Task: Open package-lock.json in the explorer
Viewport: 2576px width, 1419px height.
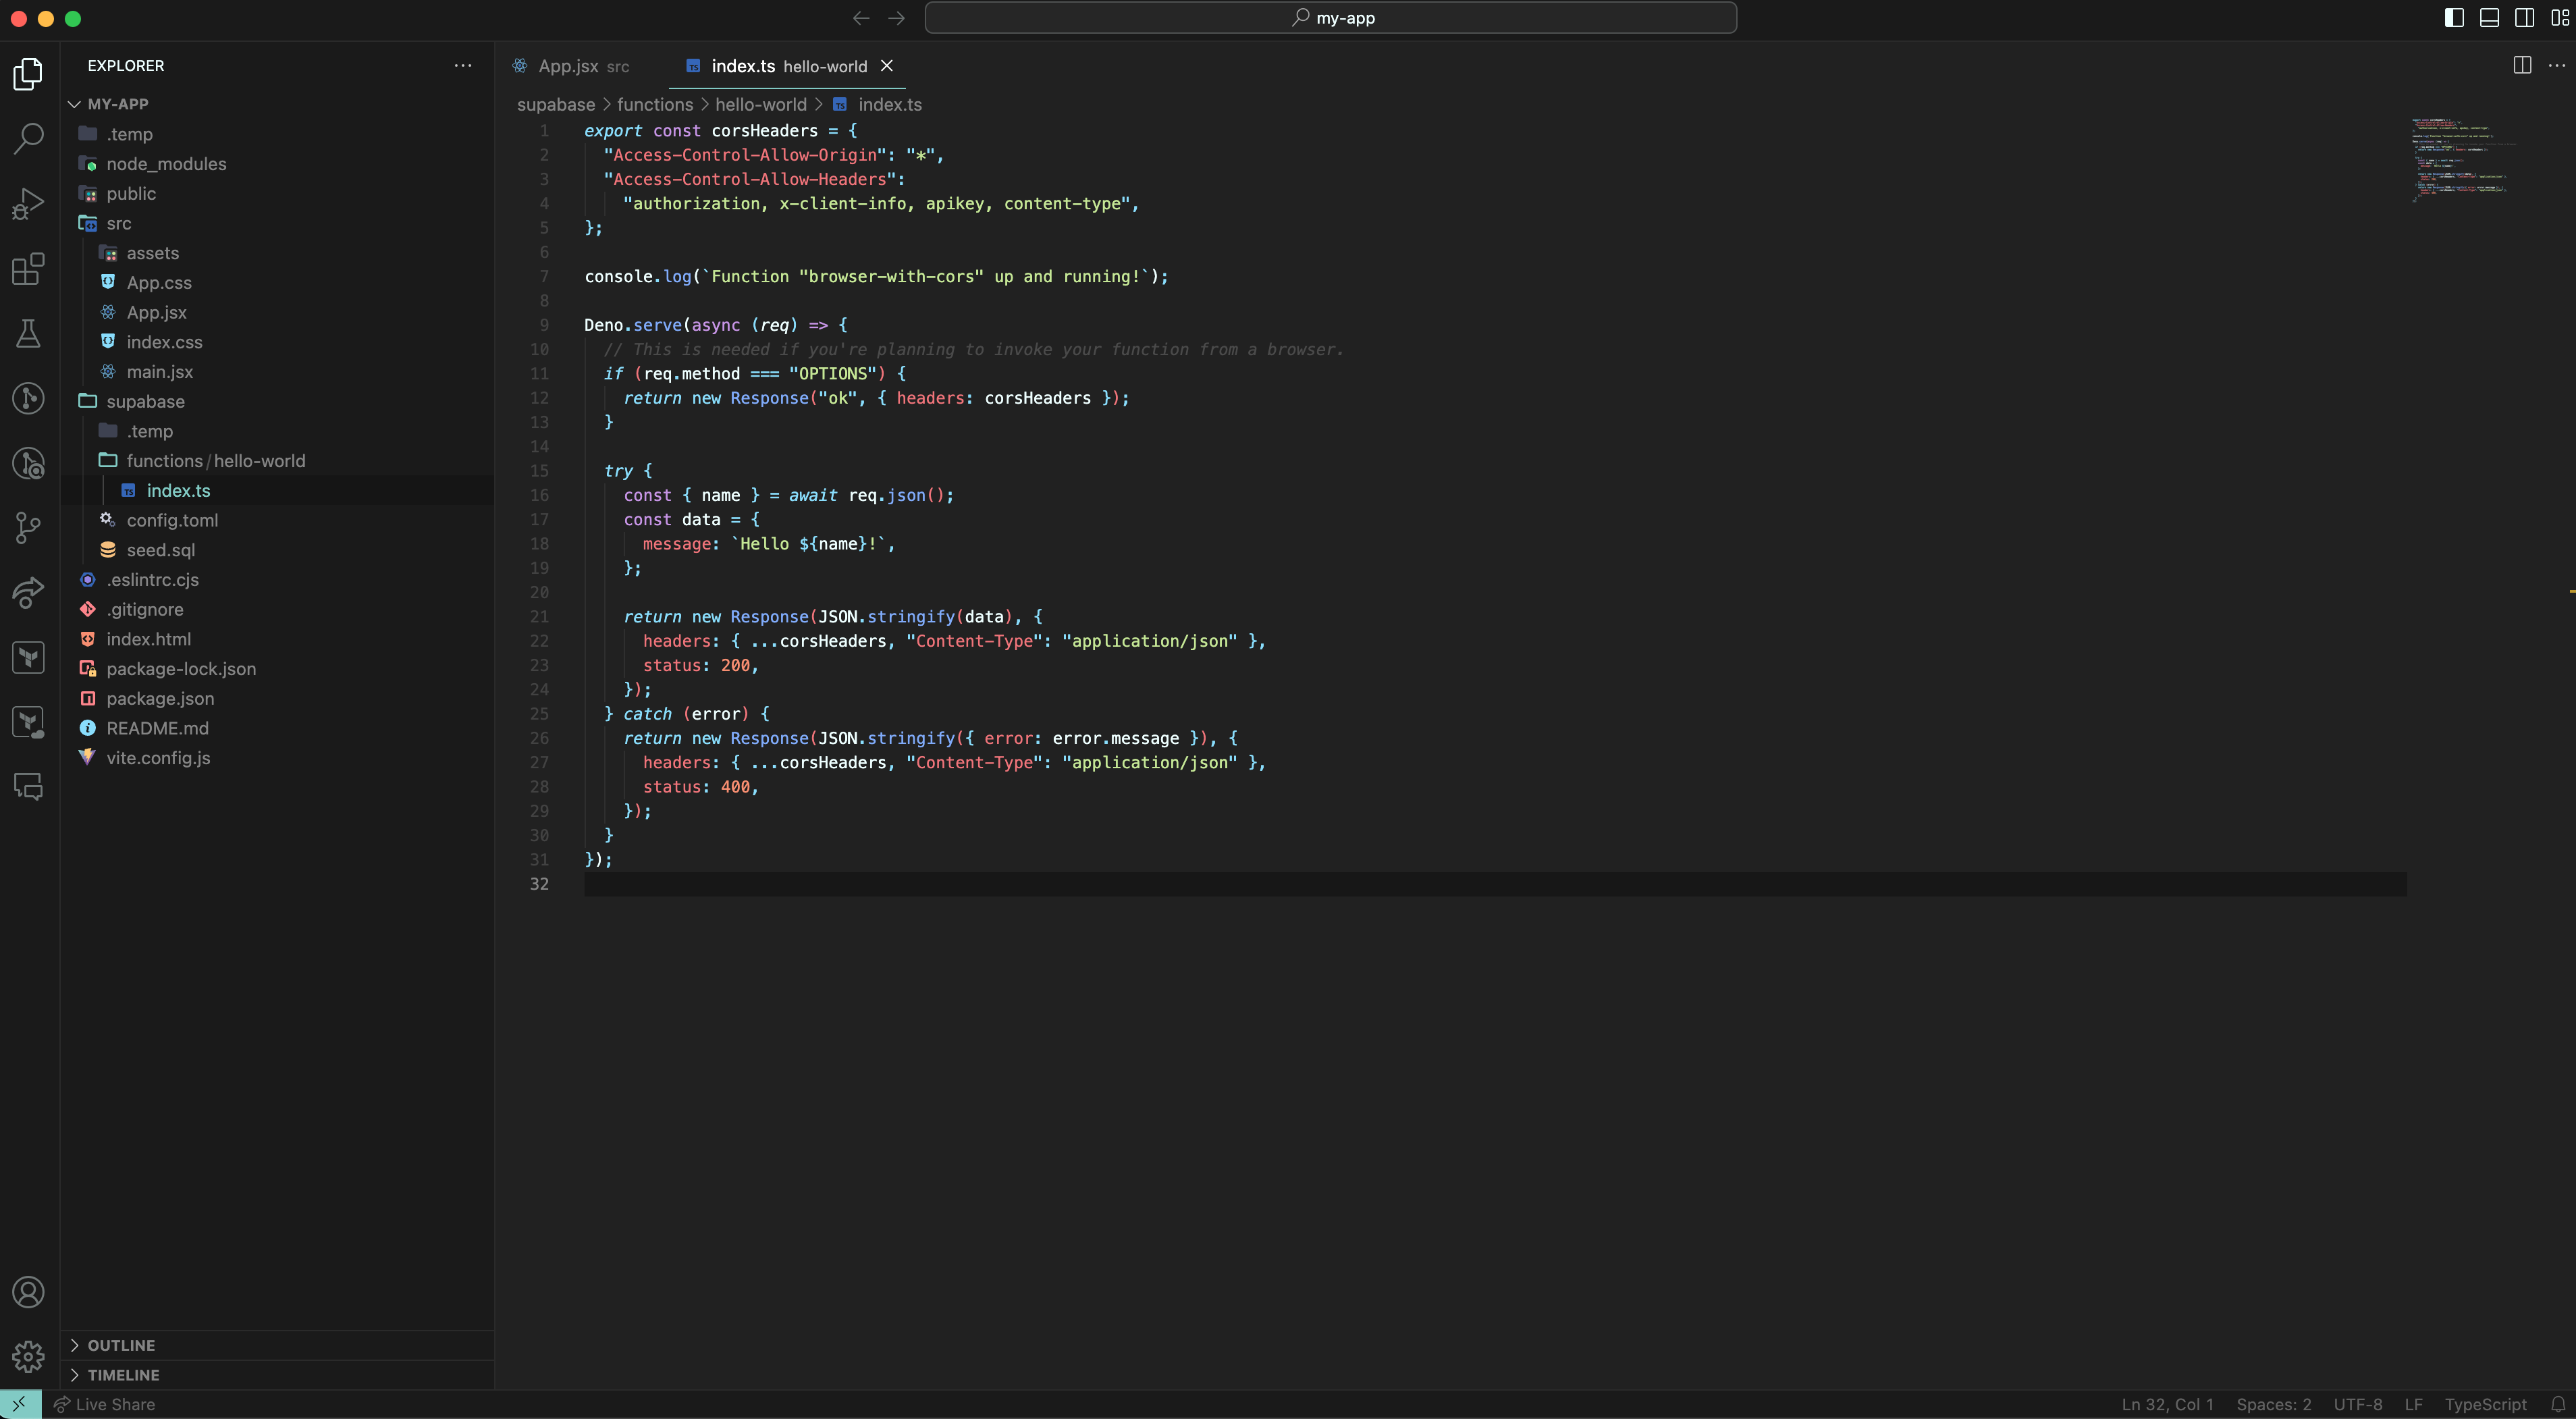Action: point(278,669)
